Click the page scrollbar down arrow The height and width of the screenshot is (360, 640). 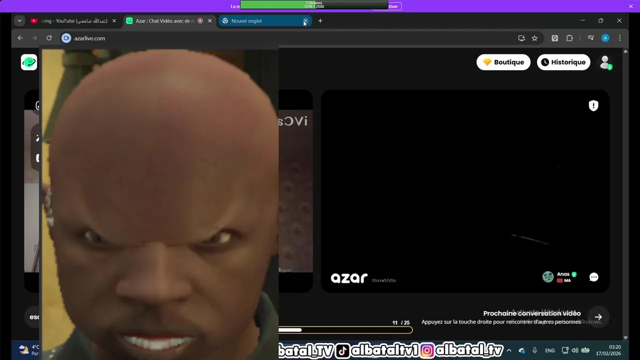625,337
